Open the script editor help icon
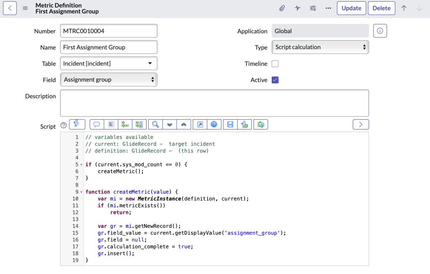 pyautogui.click(x=214, y=125)
